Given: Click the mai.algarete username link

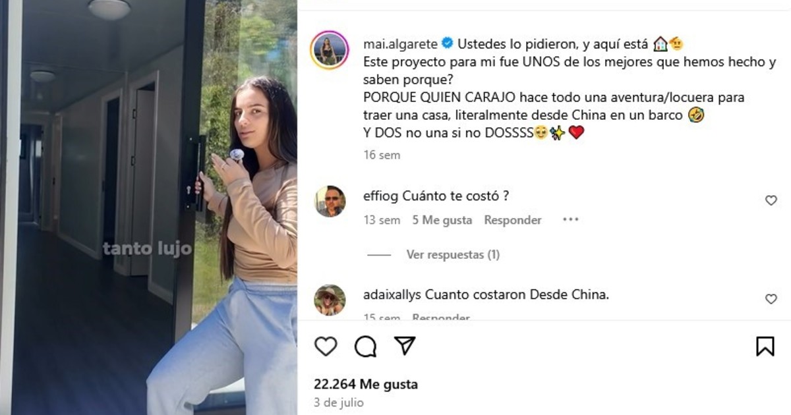Looking at the screenshot, I should (400, 44).
